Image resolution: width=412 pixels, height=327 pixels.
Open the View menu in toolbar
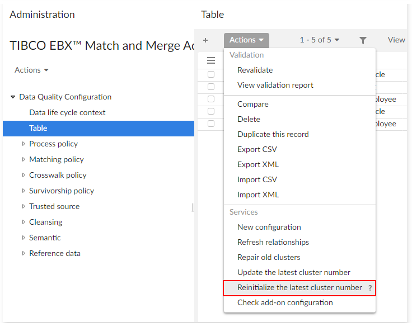coord(396,40)
